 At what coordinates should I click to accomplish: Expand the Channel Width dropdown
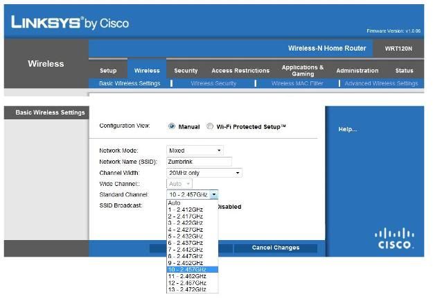(x=204, y=173)
